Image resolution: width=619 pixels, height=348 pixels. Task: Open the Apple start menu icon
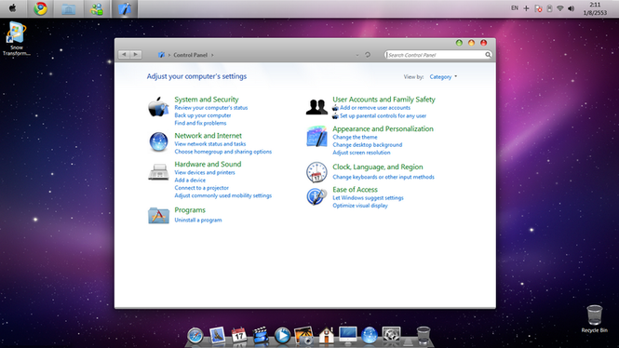tap(13, 8)
